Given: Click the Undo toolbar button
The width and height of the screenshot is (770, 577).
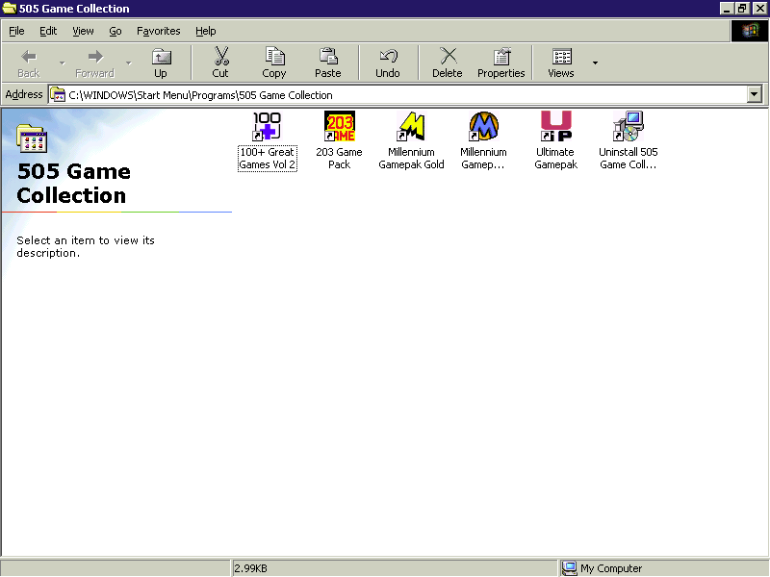Looking at the screenshot, I should click(x=388, y=63).
